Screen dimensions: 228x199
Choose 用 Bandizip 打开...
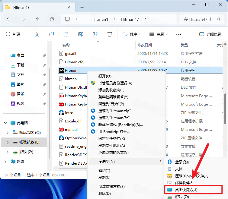pyautogui.click(x=127, y=132)
